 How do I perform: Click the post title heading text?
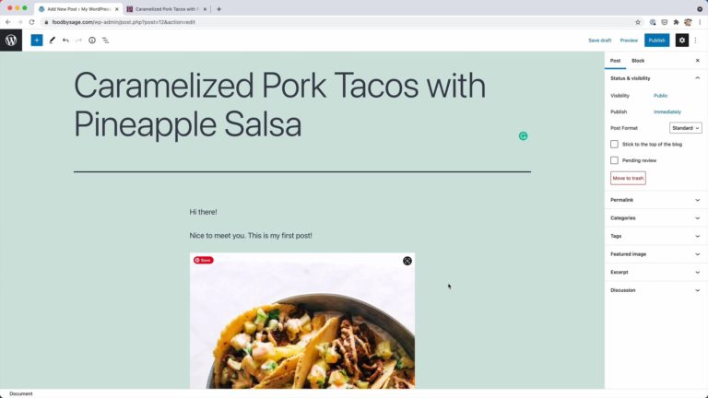(280, 105)
